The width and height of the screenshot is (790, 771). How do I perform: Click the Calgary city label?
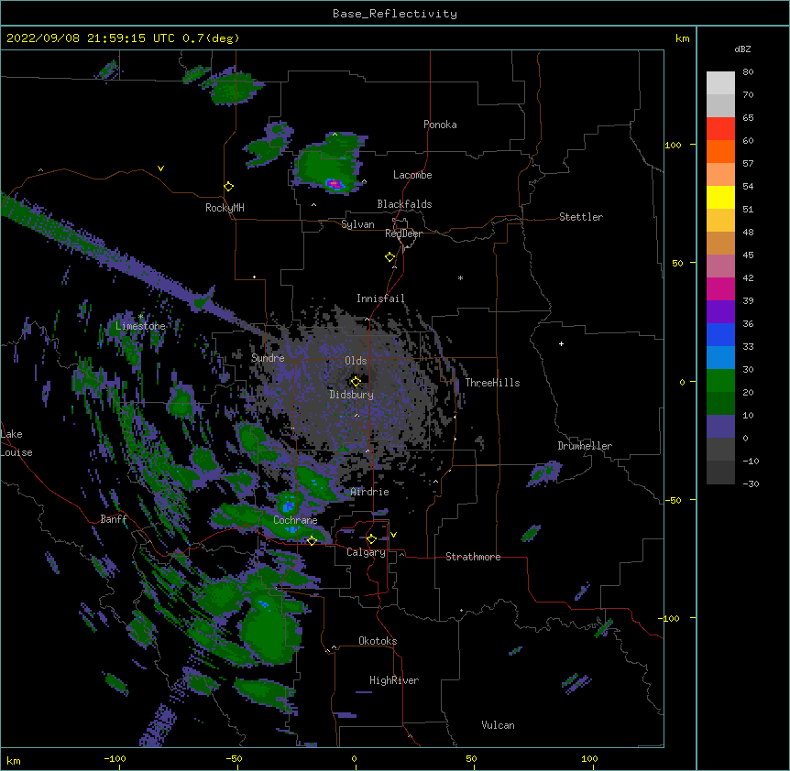(366, 552)
